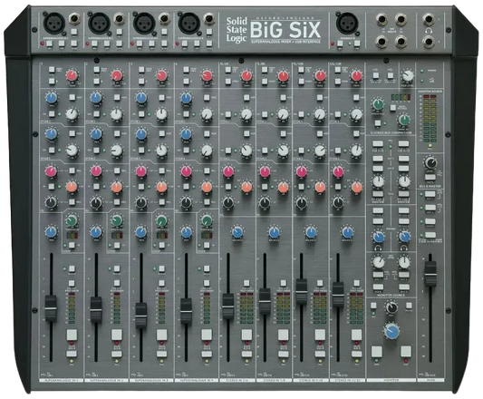
Task: Click the channel 1 XLR input connector
Action: click(54, 24)
